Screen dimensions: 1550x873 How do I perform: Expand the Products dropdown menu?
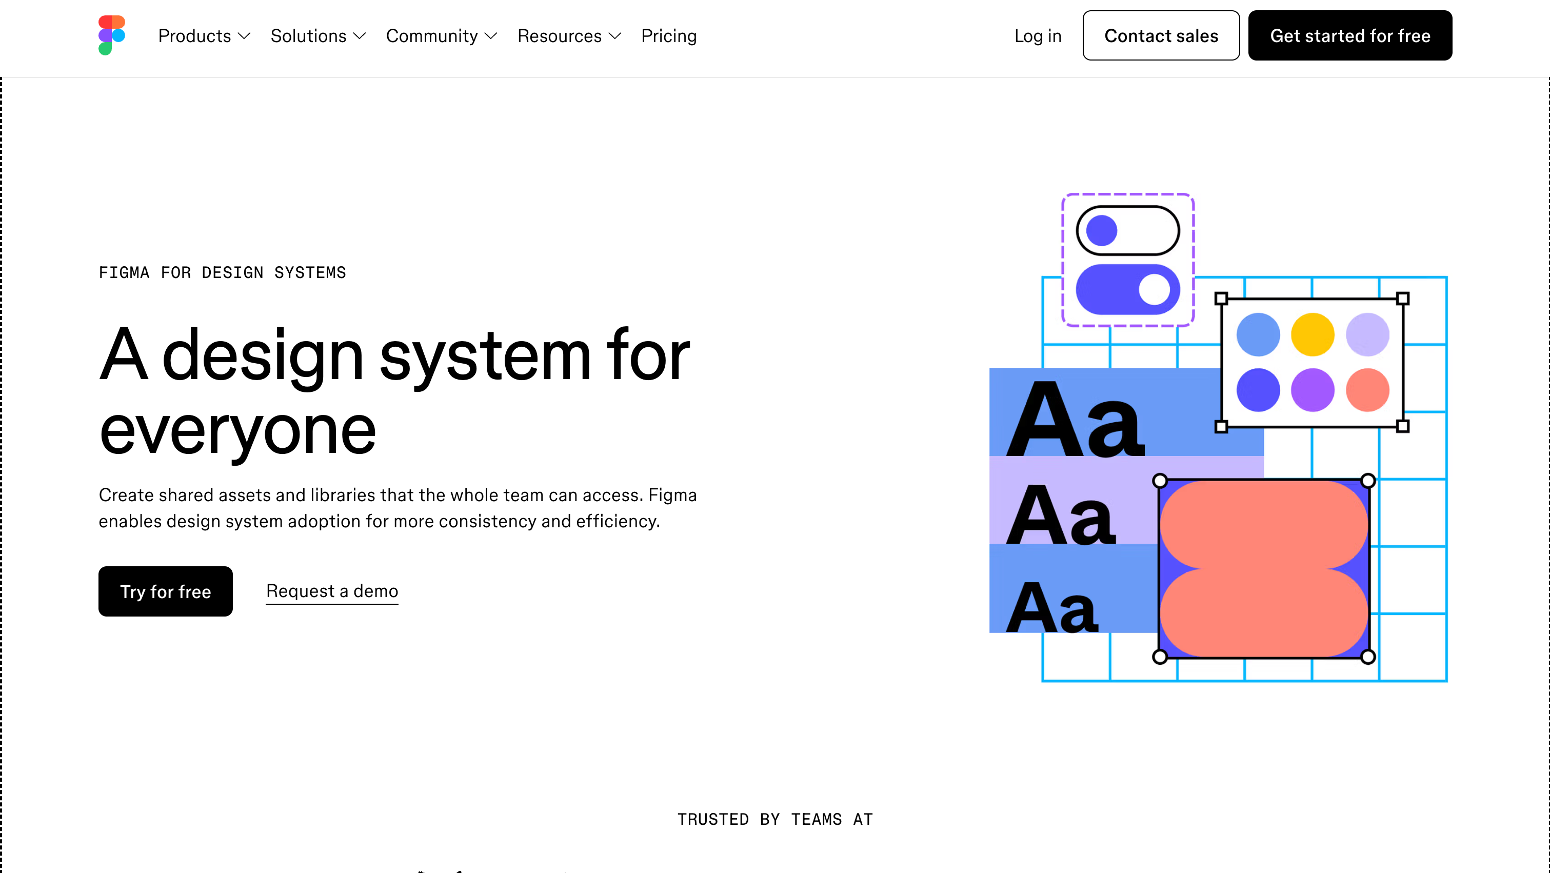point(204,36)
